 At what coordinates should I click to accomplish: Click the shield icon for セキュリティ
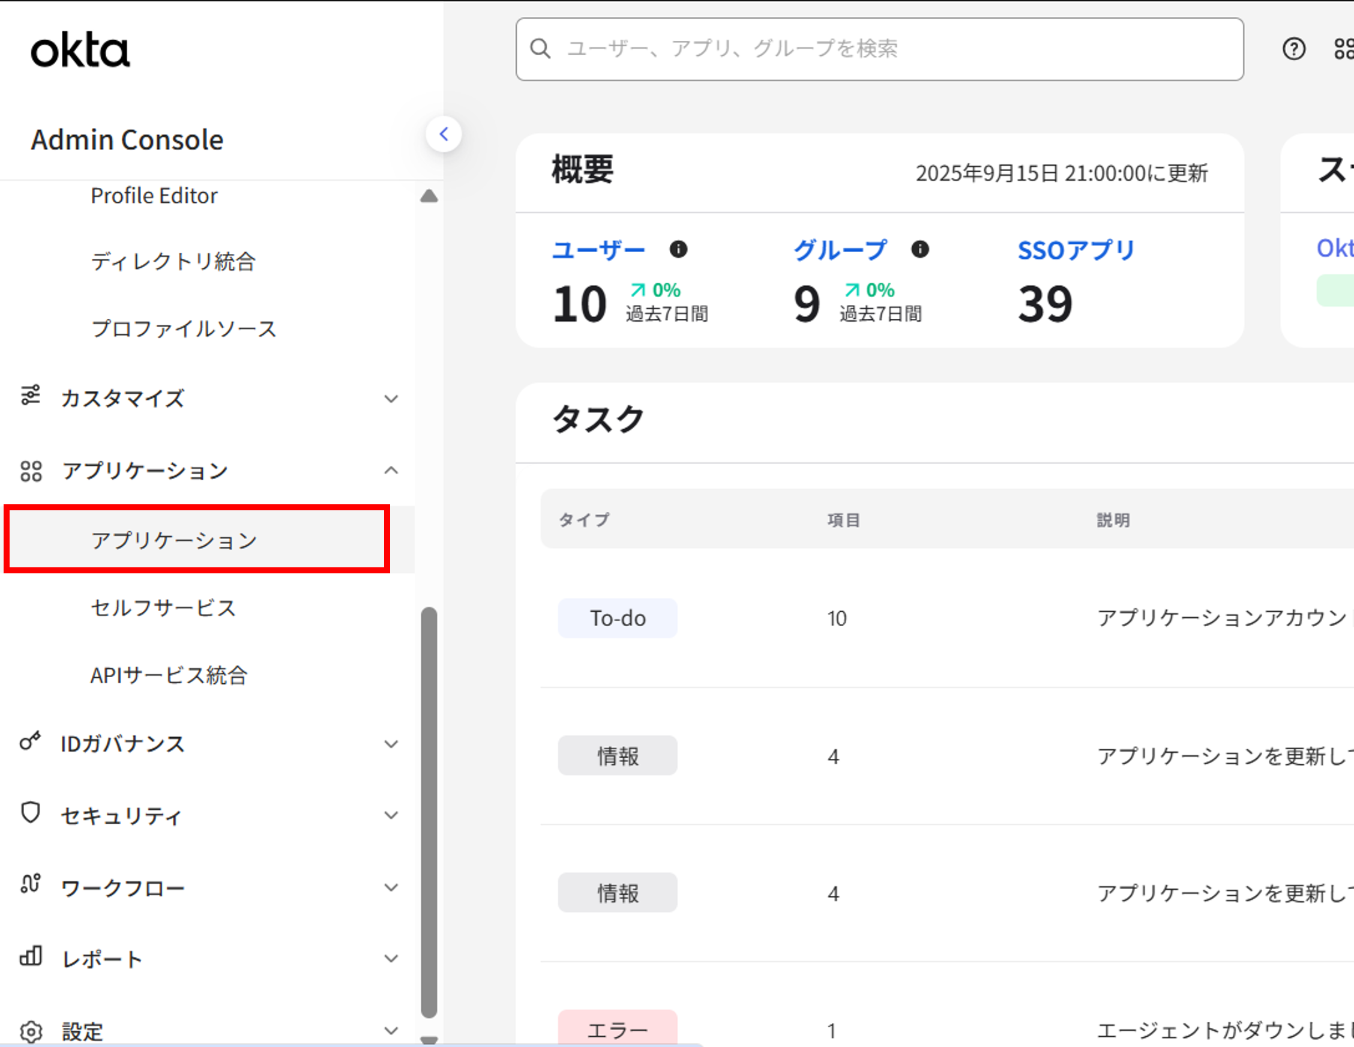tap(31, 812)
